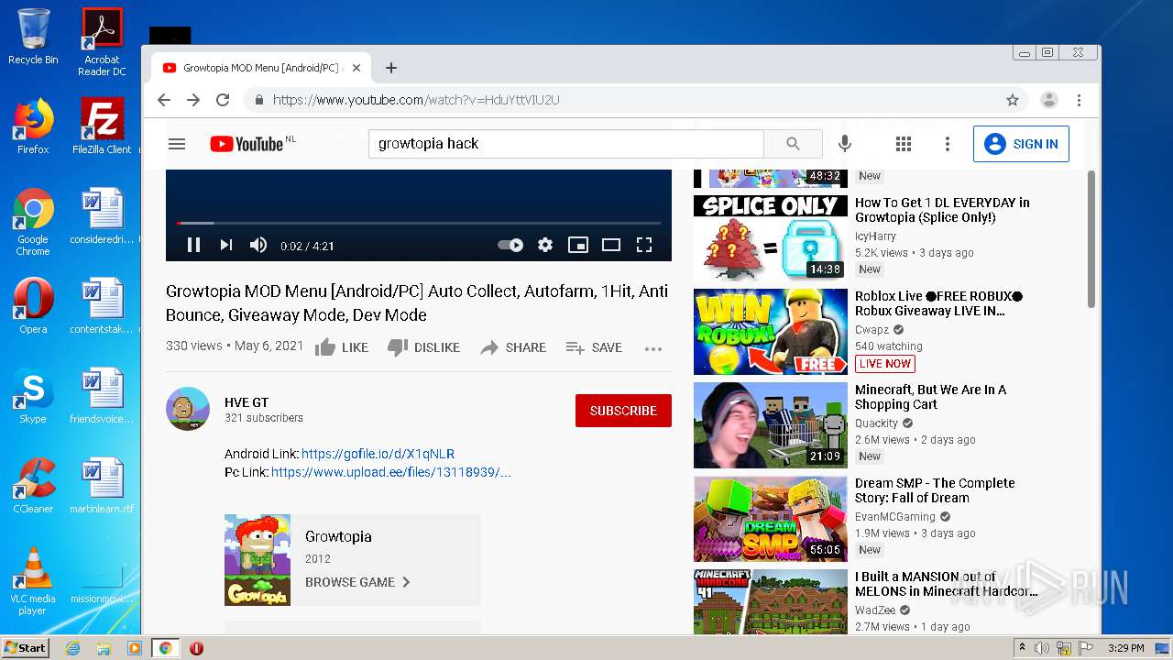Click the SIGN IN button
This screenshot has height=660, width=1173.
point(1021,144)
